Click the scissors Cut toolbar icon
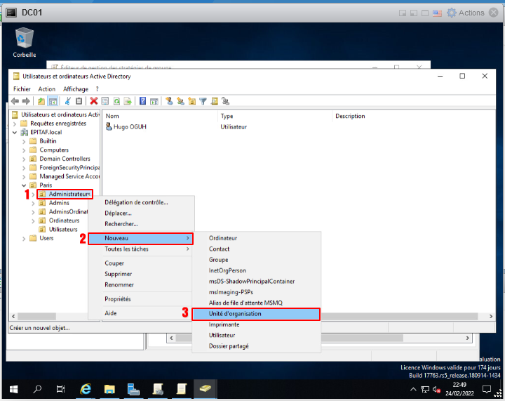 68,101
